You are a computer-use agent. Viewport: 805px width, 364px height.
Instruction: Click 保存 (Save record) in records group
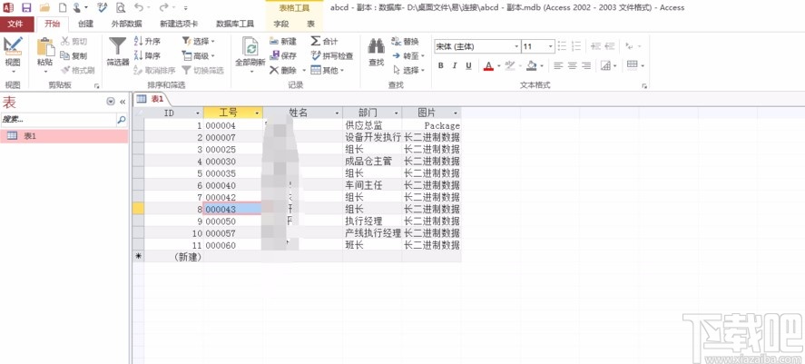pos(283,55)
